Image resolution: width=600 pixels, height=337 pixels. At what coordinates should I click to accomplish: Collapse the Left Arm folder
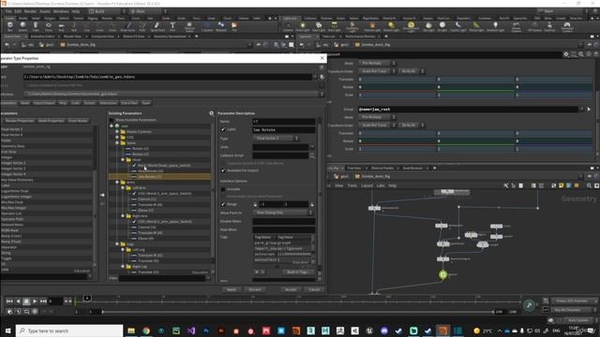pos(123,188)
